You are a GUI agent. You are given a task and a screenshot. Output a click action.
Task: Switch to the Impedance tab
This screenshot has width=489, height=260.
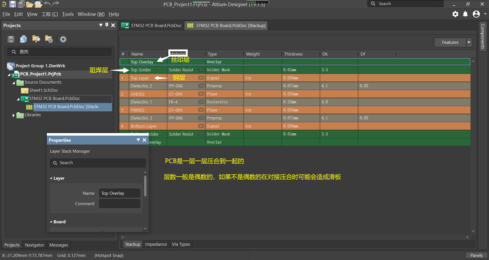click(156, 244)
